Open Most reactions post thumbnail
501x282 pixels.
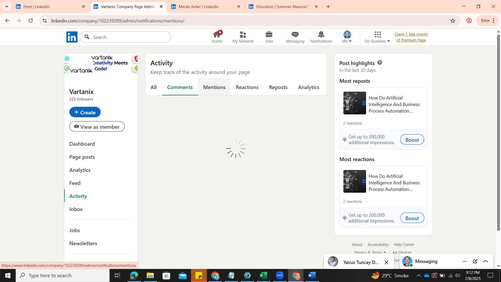(x=355, y=181)
